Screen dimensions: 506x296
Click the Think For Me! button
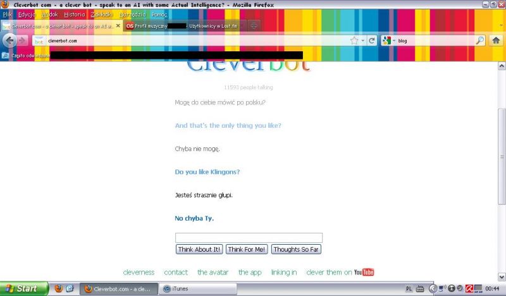tap(247, 249)
